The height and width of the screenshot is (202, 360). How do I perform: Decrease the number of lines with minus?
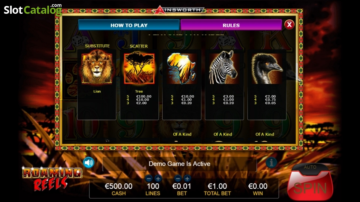149,179
